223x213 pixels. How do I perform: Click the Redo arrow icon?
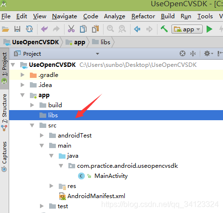click(x=56, y=29)
